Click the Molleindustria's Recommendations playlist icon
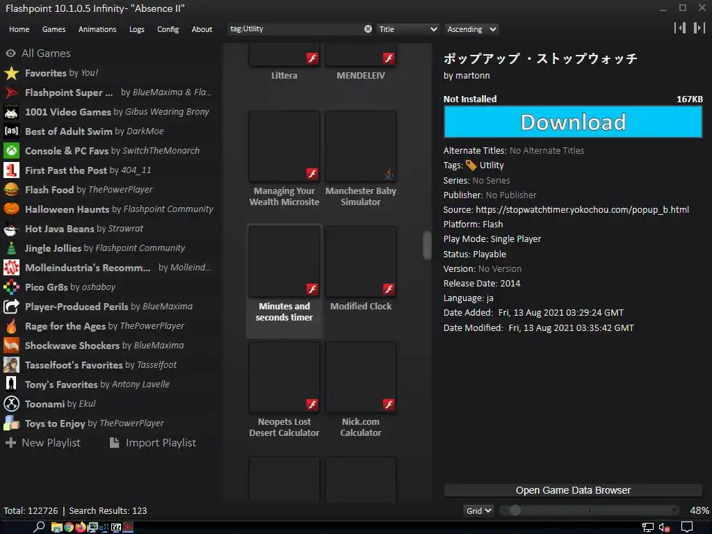This screenshot has width=712, height=534. point(11,268)
